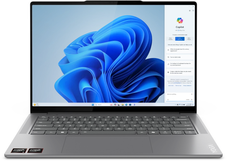This screenshot has height=161, width=227.
Task: Open the taskbar clock and date
Action: click(189, 105)
